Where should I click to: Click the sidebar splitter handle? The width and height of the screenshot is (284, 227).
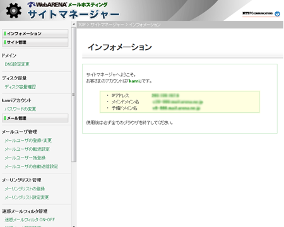pos(73,95)
